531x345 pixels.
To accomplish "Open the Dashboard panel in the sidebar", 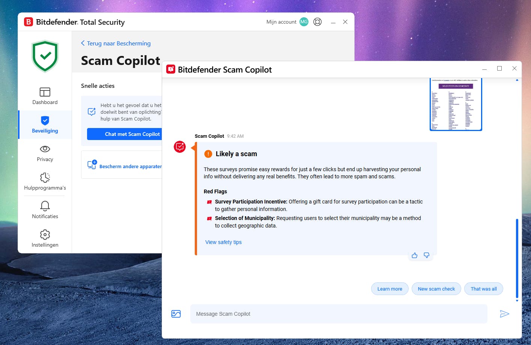I will point(45,96).
